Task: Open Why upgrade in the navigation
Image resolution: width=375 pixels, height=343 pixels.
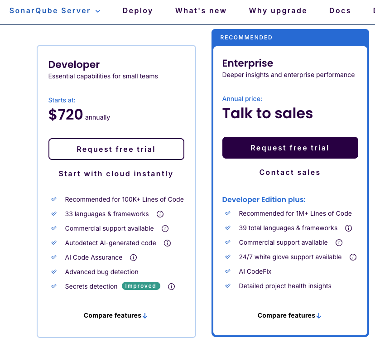Action: pyautogui.click(x=278, y=10)
